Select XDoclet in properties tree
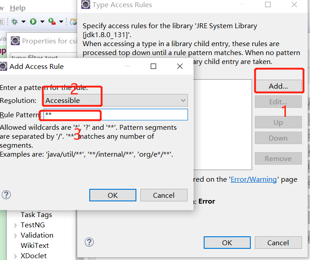This screenshot has width=310, height=260. [x=34, y=256]
